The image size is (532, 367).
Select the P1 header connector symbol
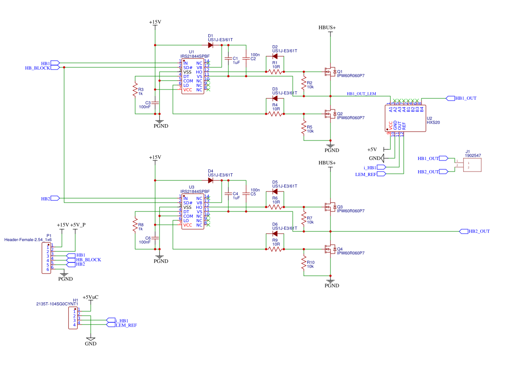(x=47, y=258)
